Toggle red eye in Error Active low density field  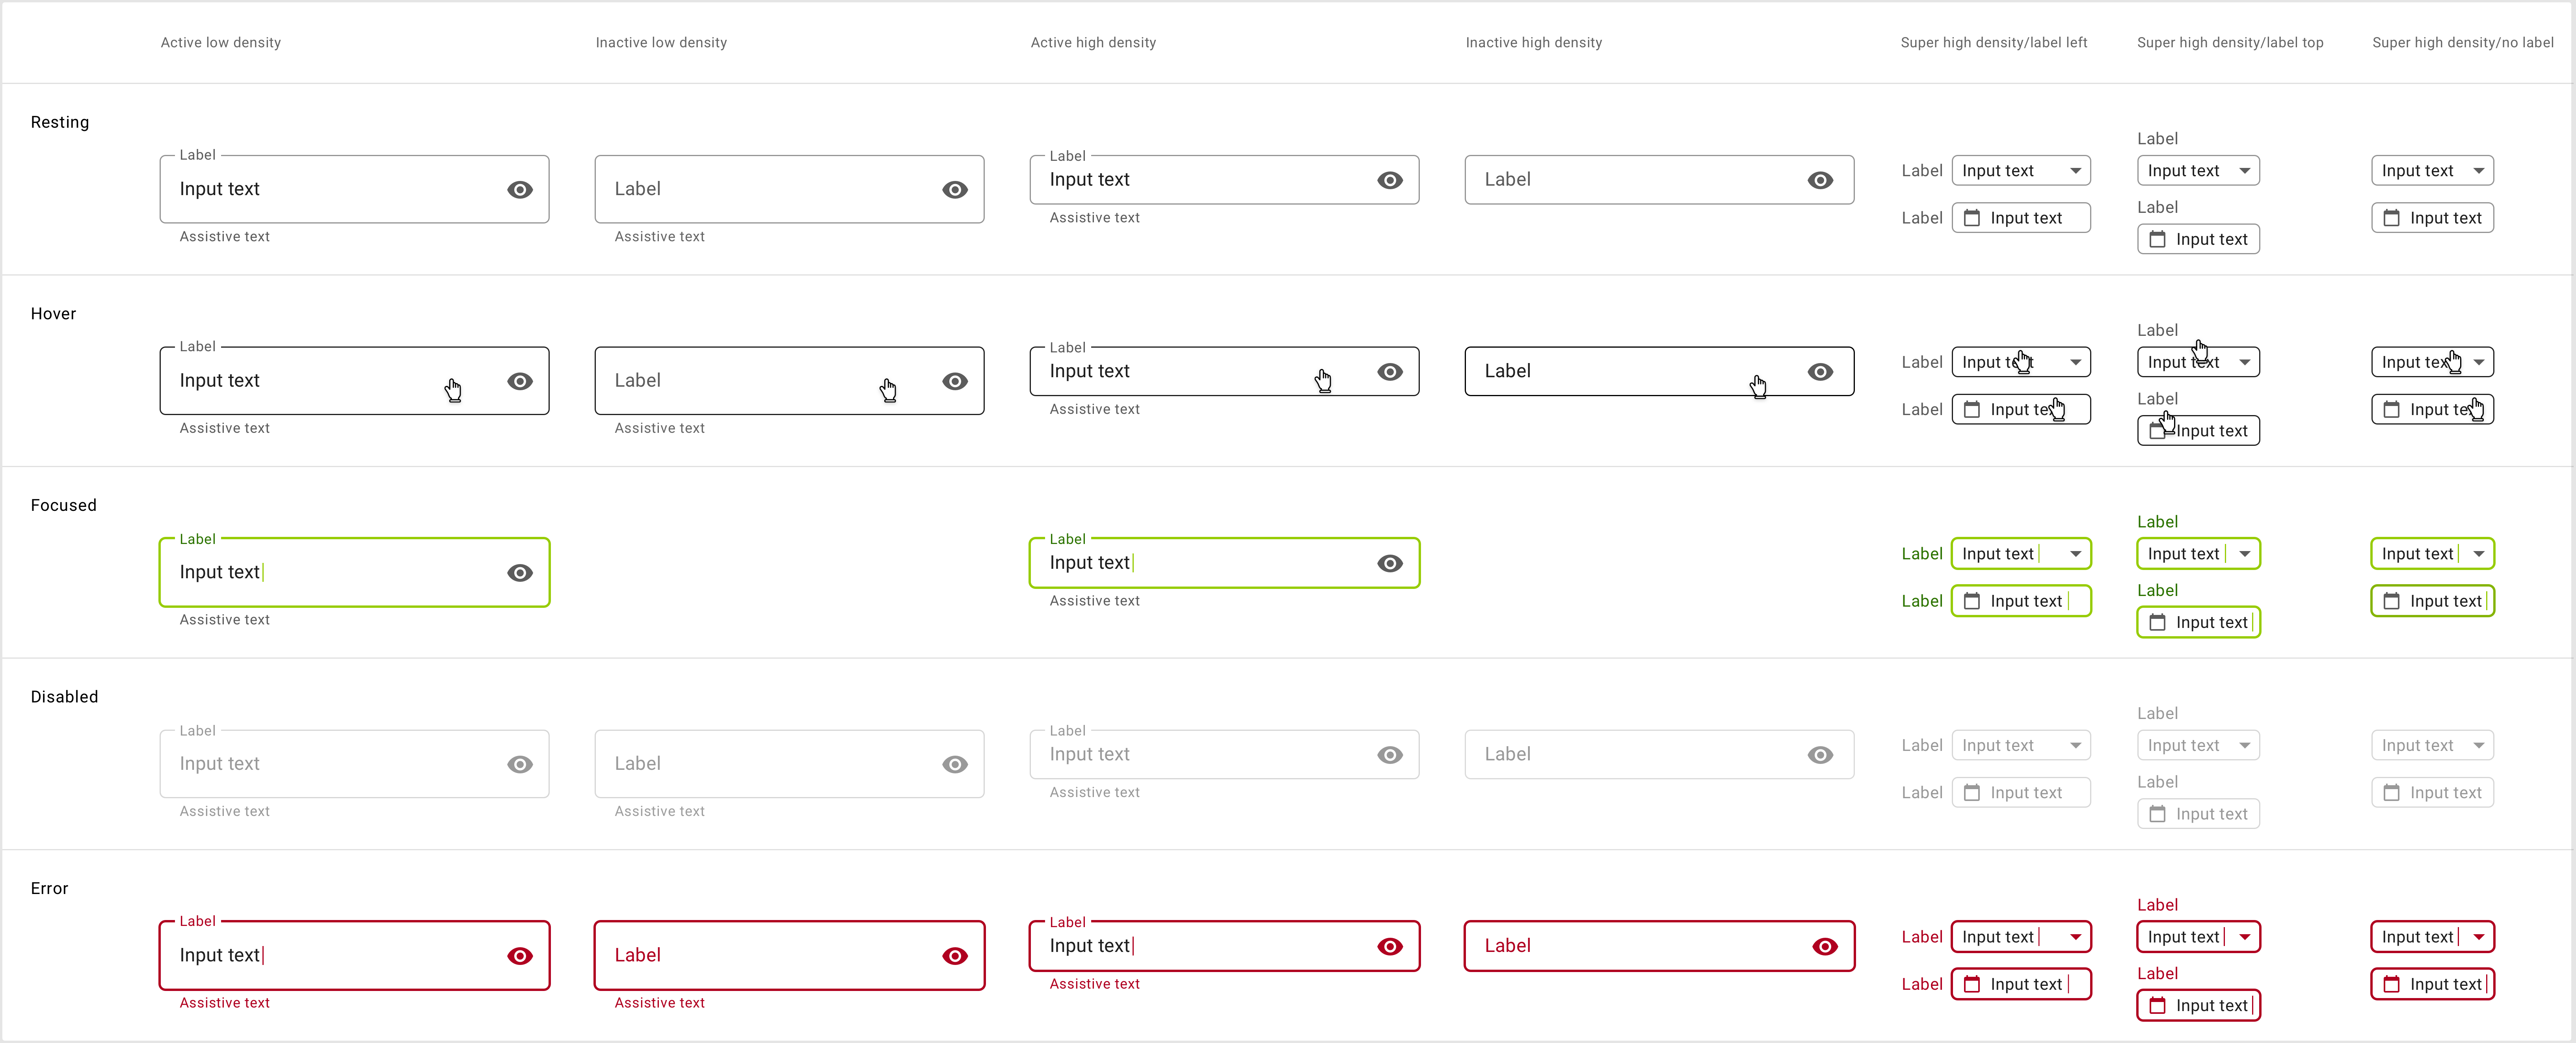pyautogui.click(x=520, y=956)
